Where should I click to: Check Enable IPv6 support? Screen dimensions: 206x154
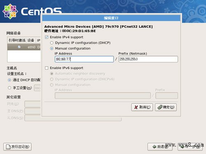tap(47, 68)
